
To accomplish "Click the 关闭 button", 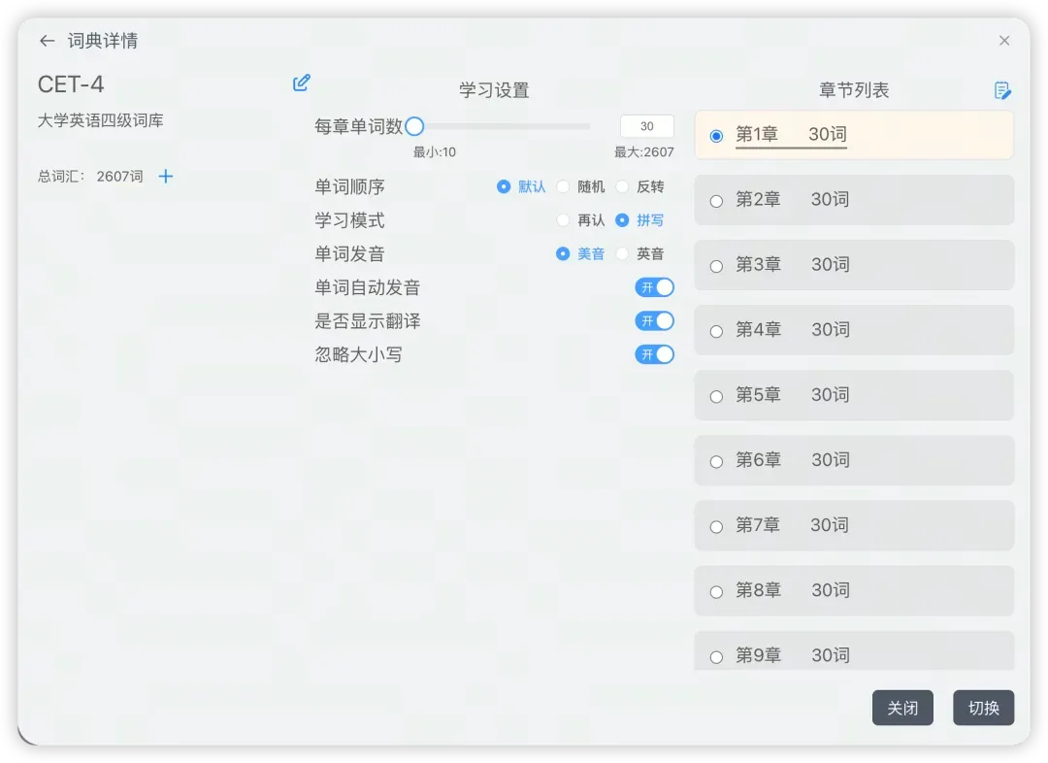I will tap(902, 708).
